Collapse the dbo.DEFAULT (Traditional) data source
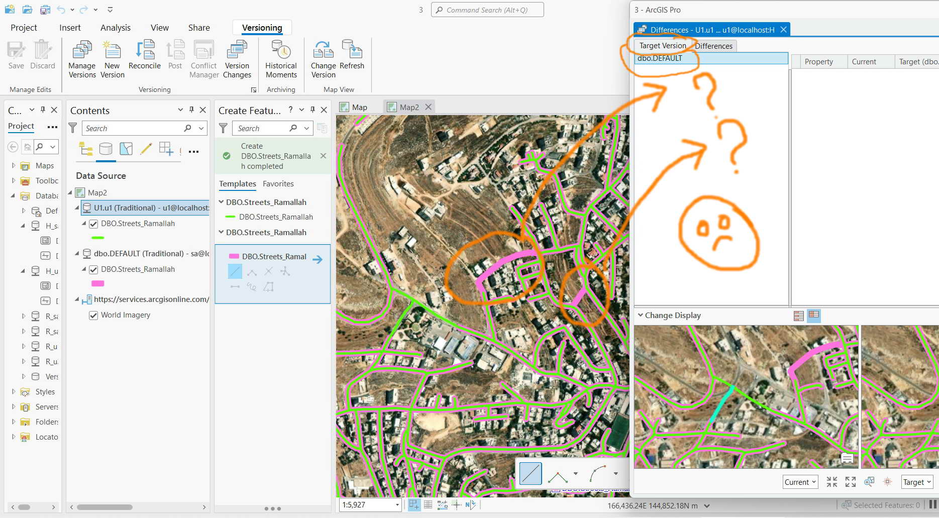This screenshot has width=939, height=518. pyautogui.click(x=77, y=253)
